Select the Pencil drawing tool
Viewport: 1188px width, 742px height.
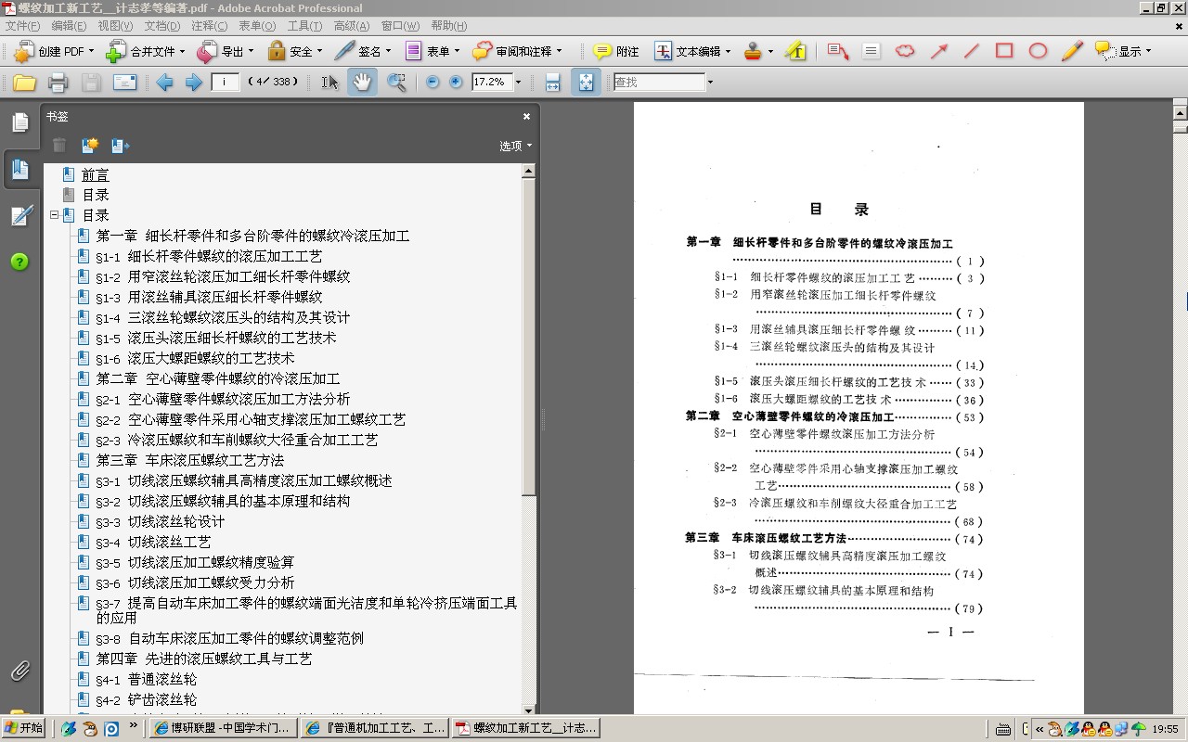[1072, 51]
